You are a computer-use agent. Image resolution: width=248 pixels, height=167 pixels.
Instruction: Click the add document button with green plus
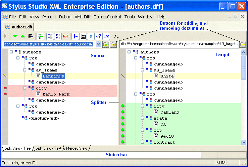point(106,44)
